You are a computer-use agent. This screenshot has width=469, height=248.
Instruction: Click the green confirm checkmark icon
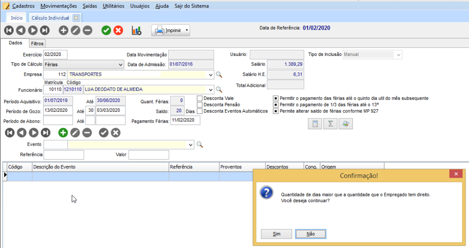[106, 30]
